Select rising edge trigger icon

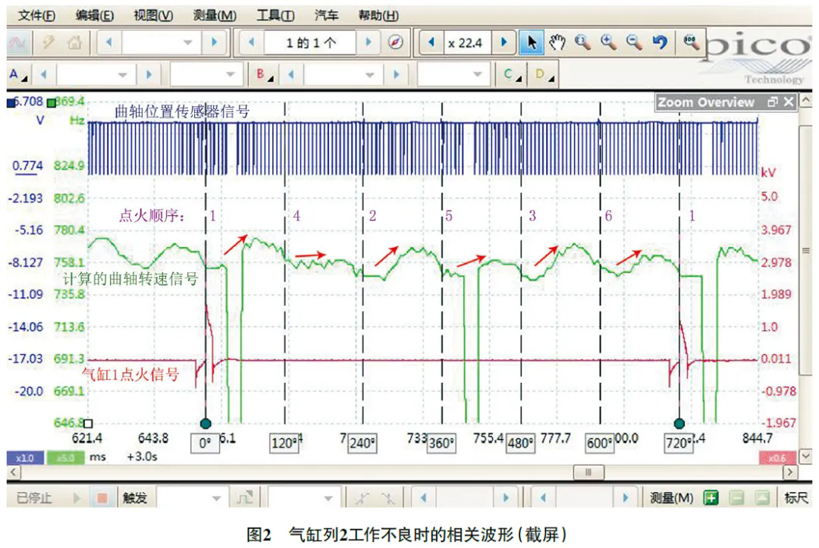point(362,498)
